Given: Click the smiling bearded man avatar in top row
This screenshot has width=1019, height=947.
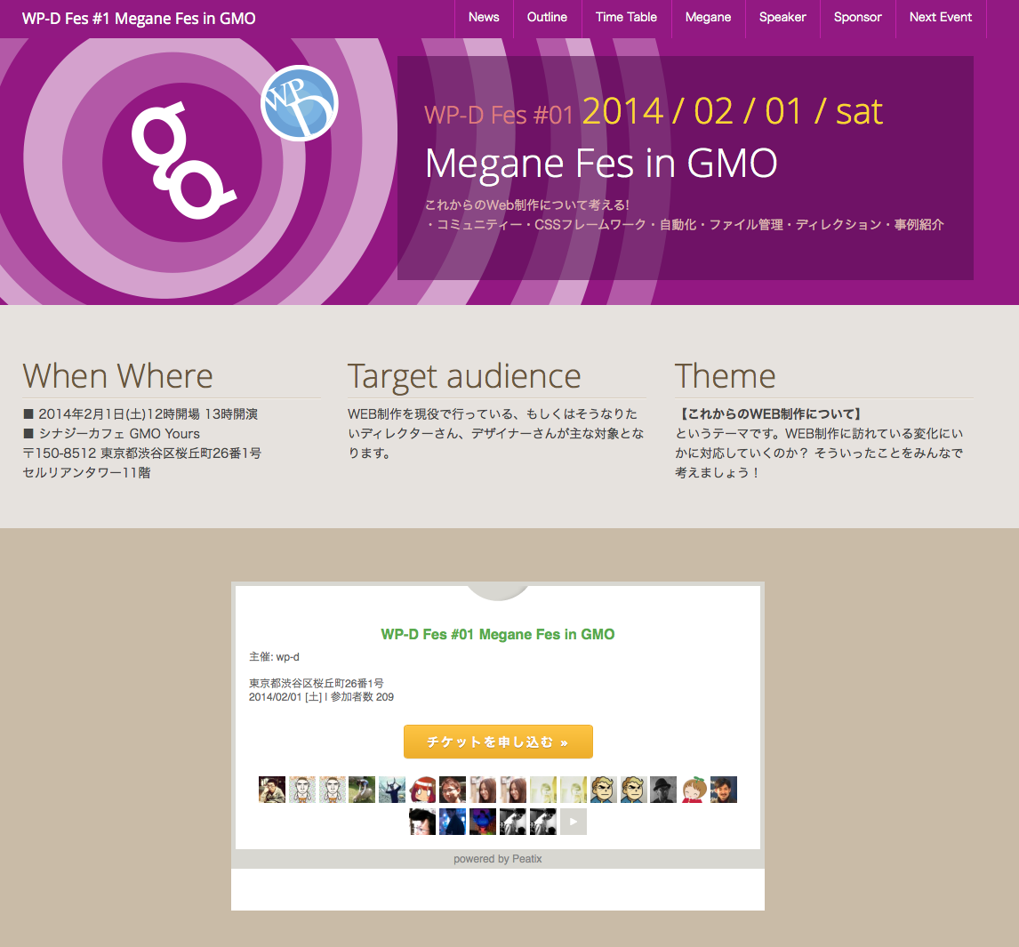Looking at the screenshot, I should (x=724, y=790).
